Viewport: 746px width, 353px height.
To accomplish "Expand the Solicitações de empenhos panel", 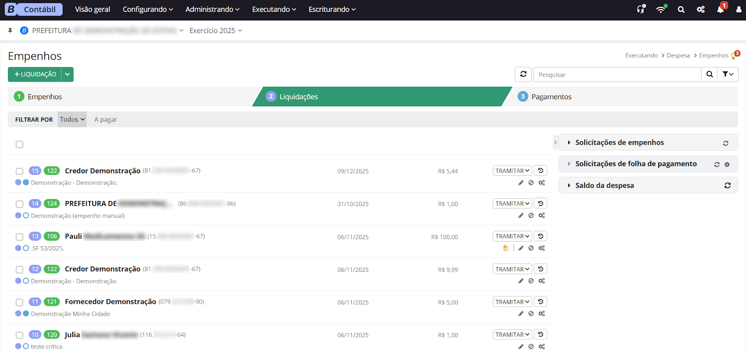I will [619, 143].
